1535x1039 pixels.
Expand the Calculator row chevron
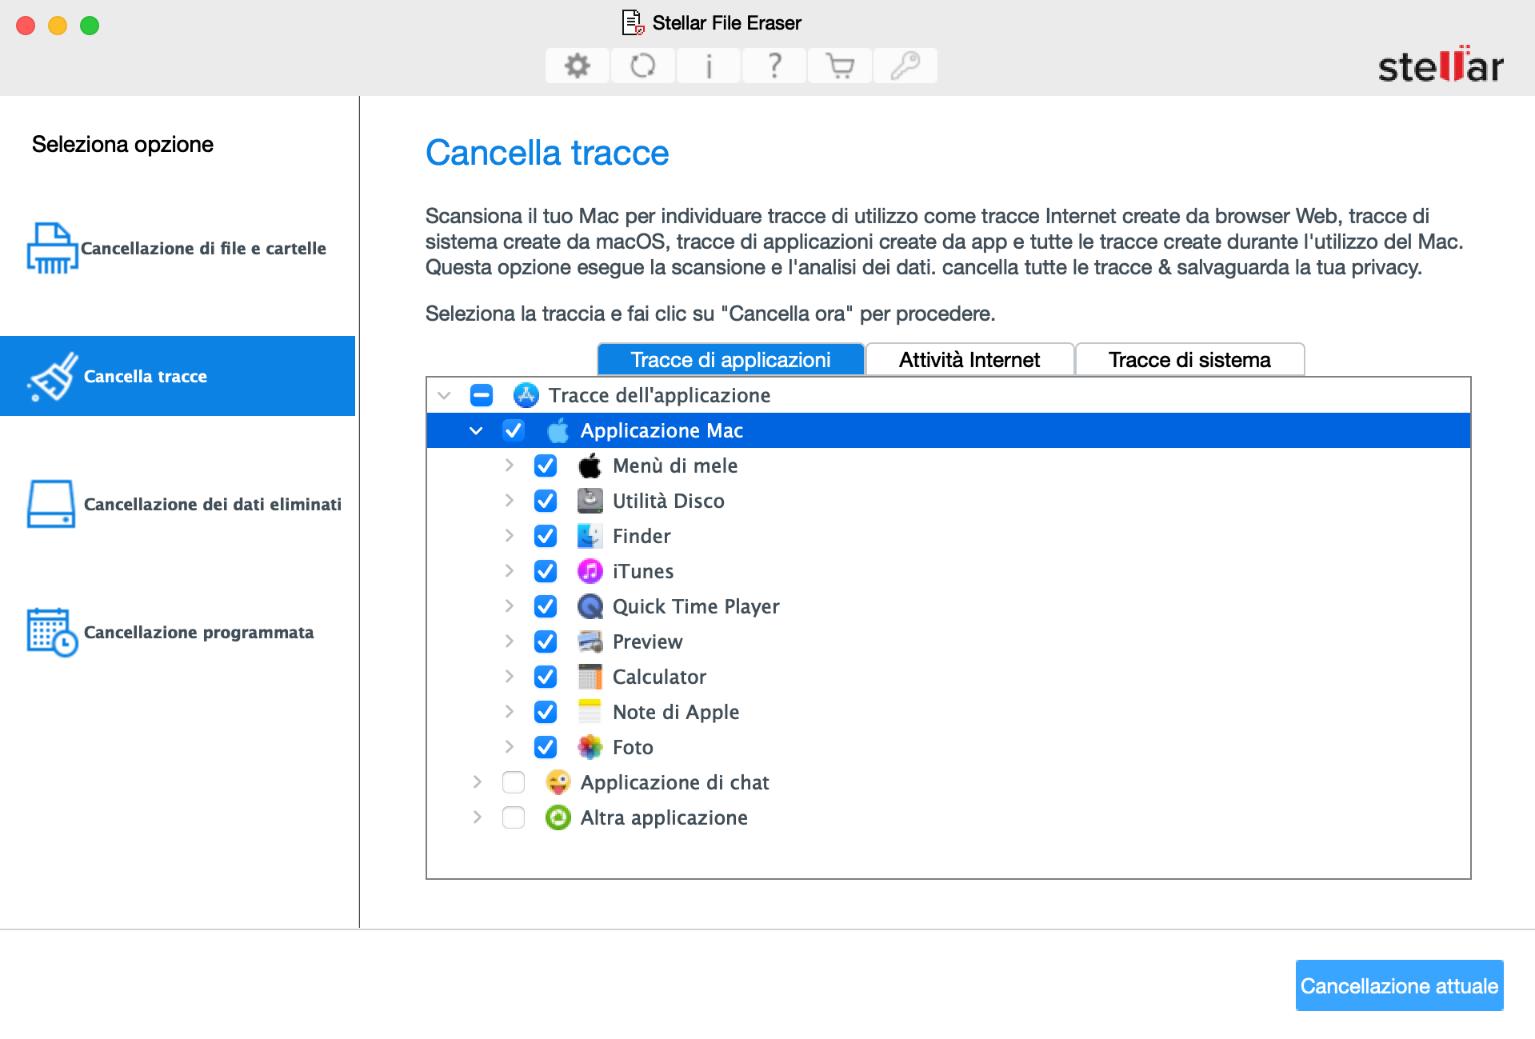(x=509, y=676)
